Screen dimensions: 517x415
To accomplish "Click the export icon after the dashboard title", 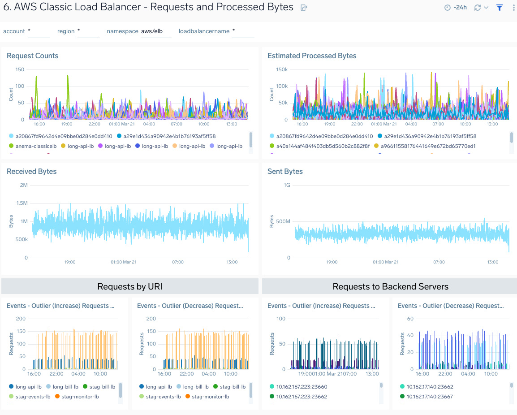I will point(304,7).
